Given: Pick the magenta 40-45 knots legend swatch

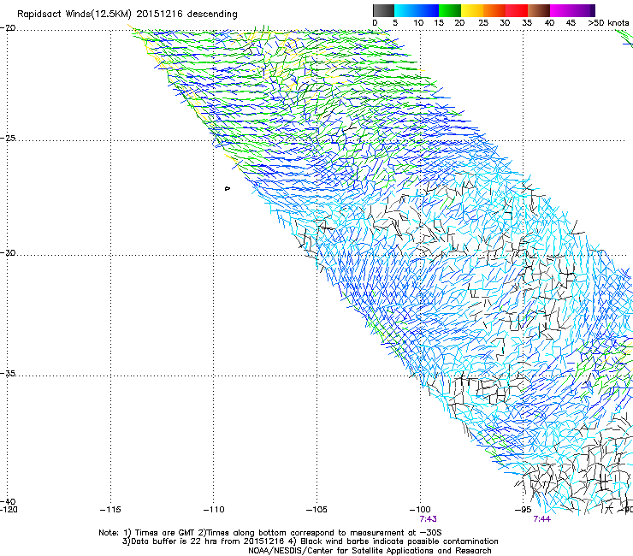Looking at the screenshot, I should point(561,10).
